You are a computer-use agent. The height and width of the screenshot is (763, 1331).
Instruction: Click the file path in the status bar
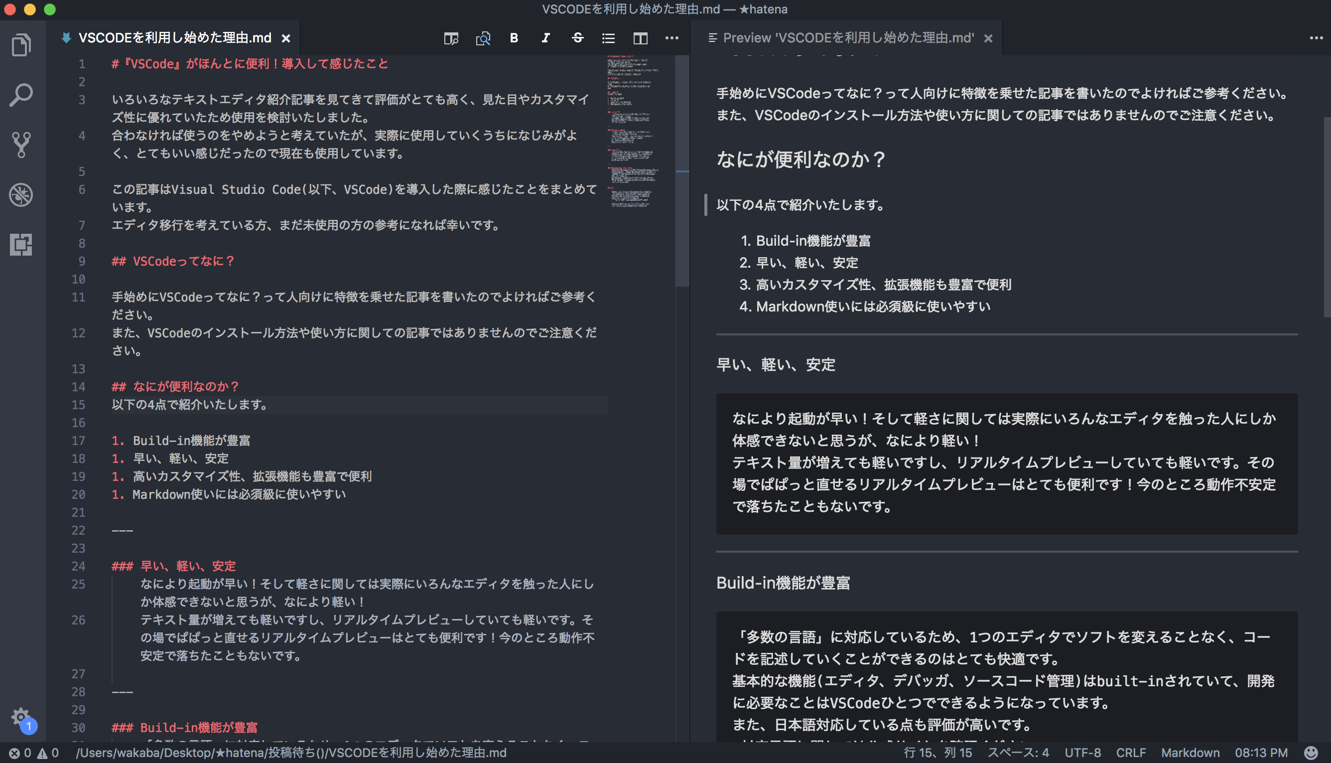[x=291, y=753]
